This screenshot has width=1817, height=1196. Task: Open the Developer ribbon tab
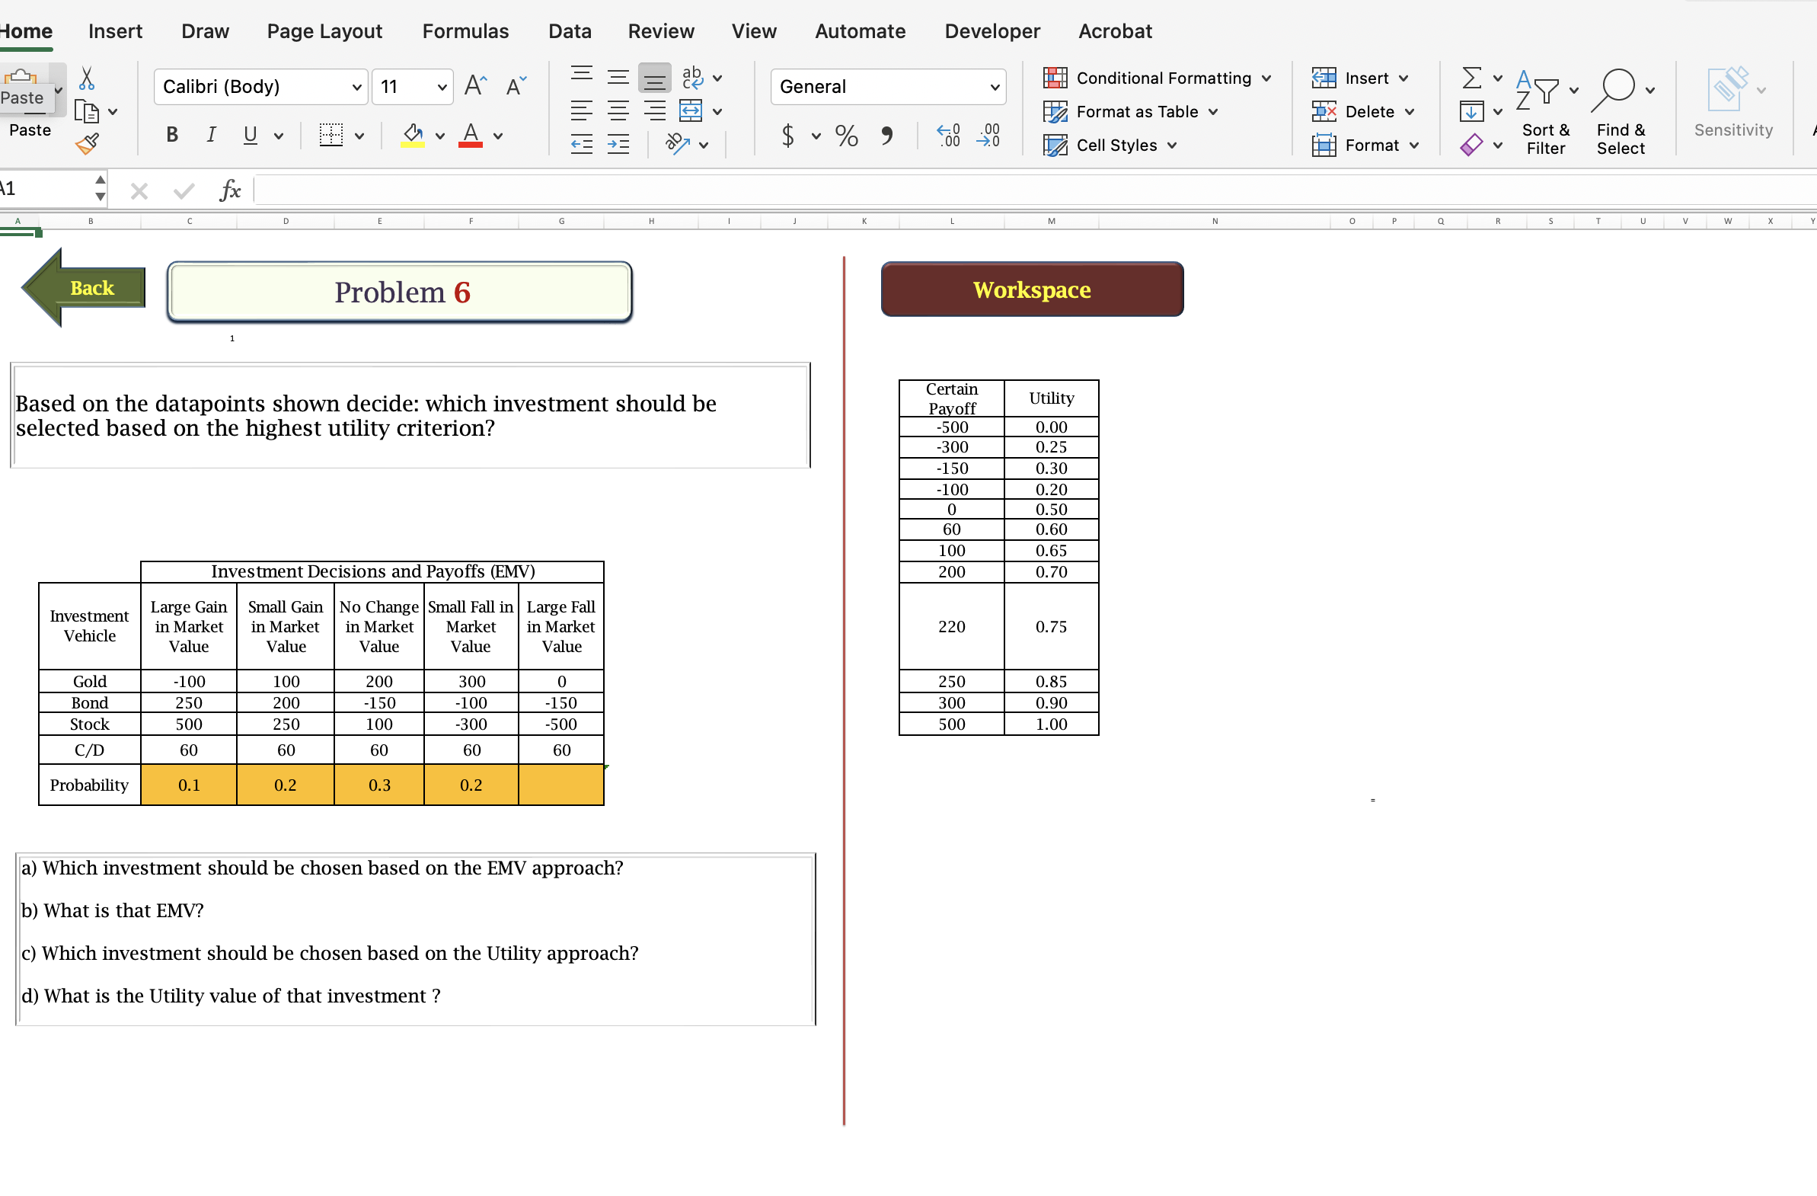991,31
